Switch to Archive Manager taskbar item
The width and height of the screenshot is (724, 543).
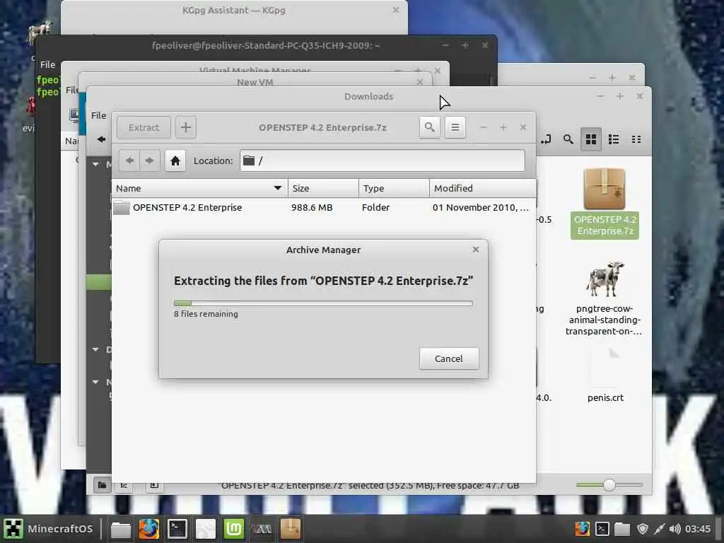pyautogui.click(x=291, y=529)
